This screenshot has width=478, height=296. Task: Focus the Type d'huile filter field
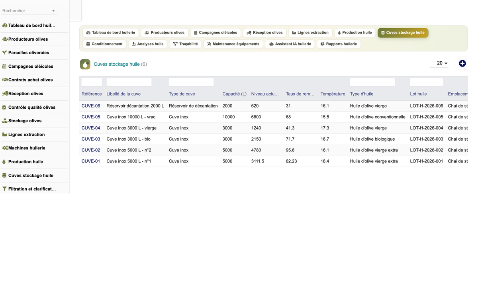[x=372, y=82]
